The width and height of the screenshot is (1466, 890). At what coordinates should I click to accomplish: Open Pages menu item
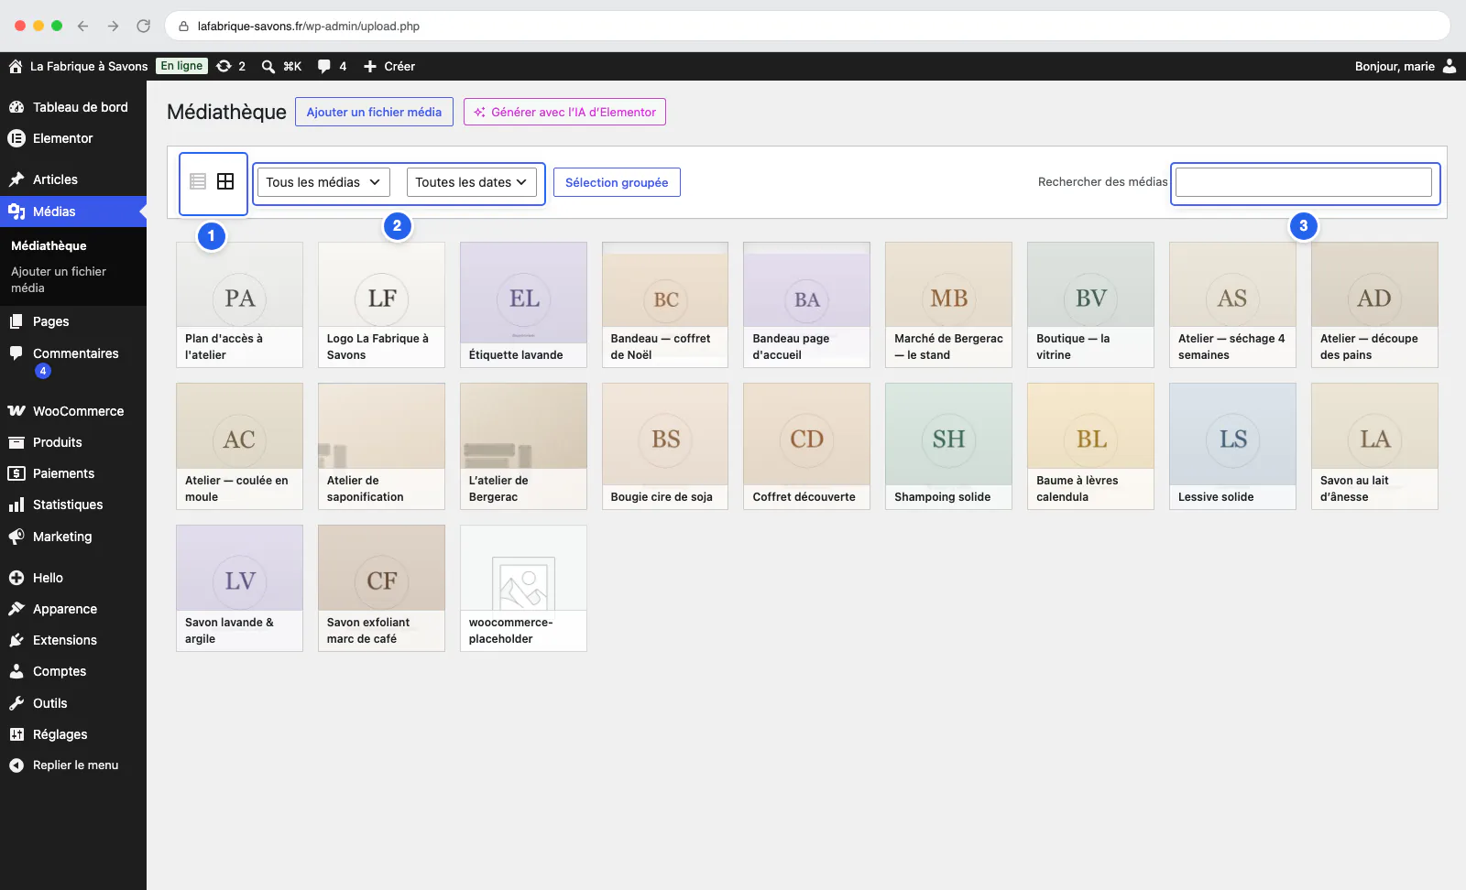click(x=73, y=321)
